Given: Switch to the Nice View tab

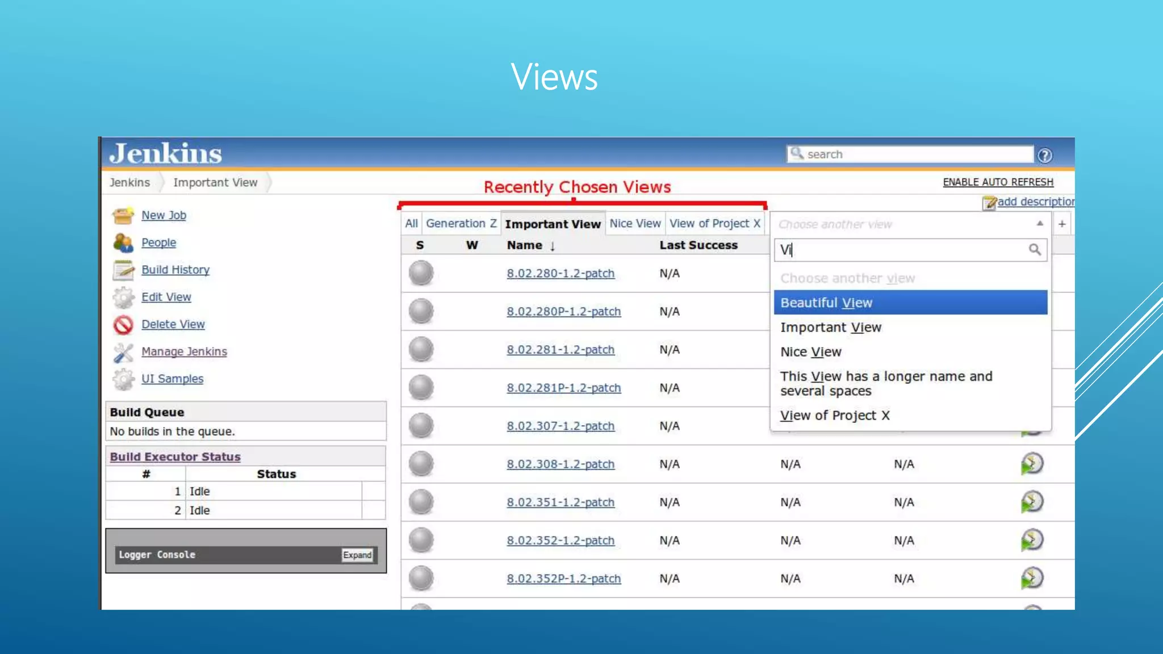Looking at the screenshot, I should click(635, 224).
